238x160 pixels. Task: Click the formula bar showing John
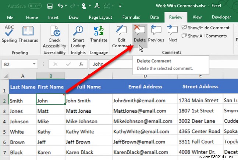coord(111,64)
